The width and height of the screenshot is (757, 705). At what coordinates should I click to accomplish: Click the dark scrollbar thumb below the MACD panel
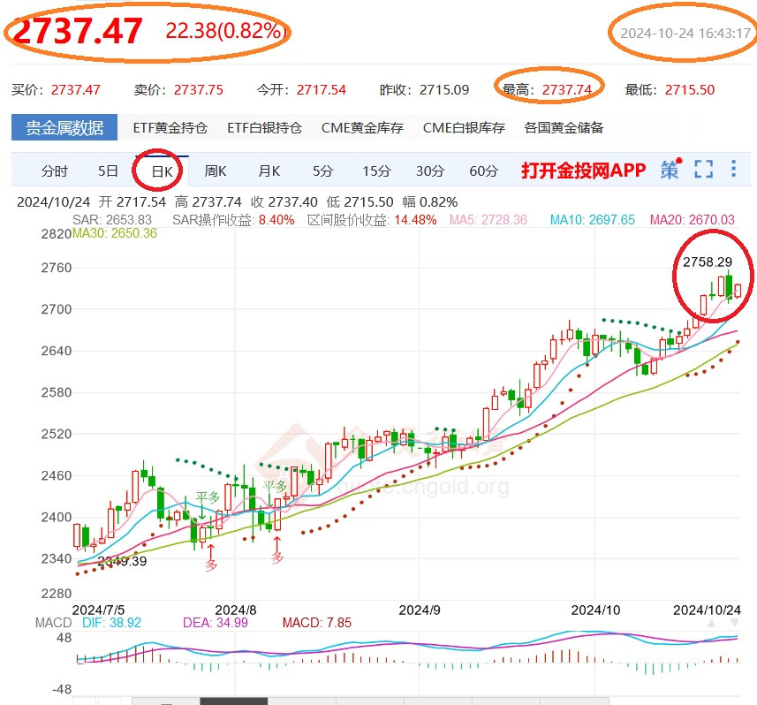point(232,701)
